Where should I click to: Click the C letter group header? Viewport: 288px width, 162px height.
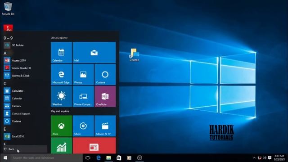coord(5,84)
